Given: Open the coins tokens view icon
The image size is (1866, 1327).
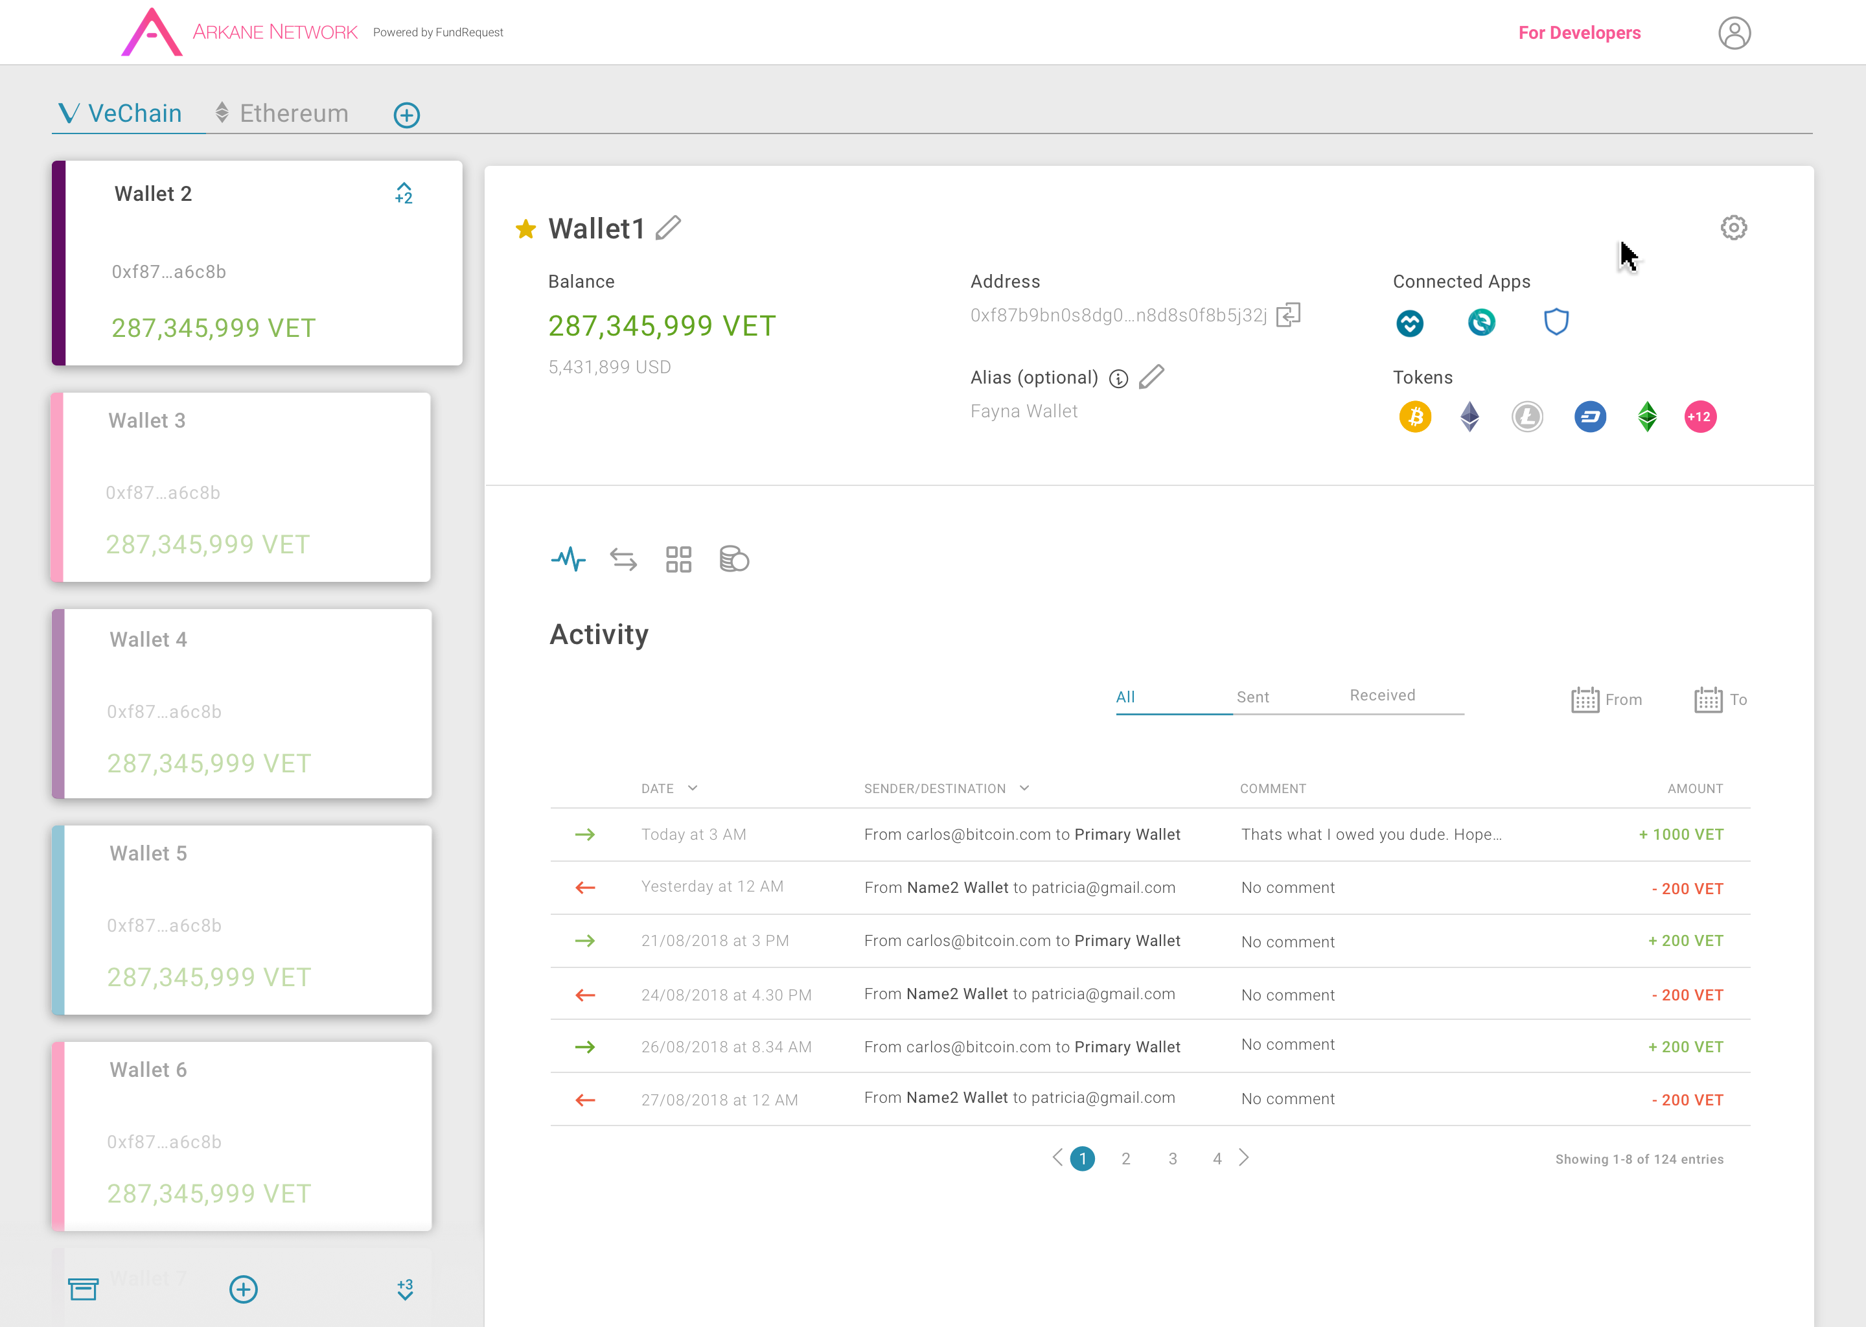Looking at the screenshot, I should coord(733,559).
